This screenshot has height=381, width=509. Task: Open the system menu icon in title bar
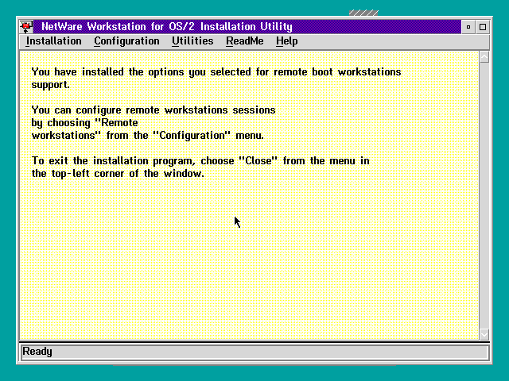[26, 26]
